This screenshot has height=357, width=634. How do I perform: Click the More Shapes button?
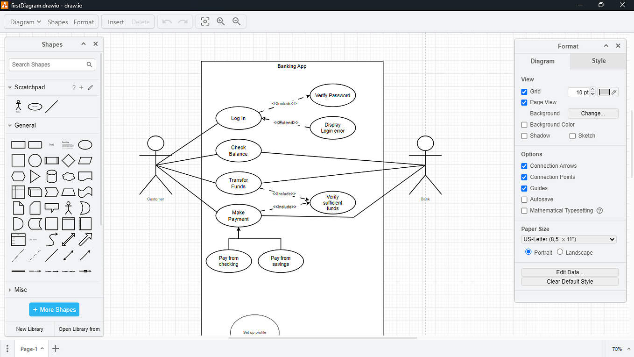tap(54, 309)
